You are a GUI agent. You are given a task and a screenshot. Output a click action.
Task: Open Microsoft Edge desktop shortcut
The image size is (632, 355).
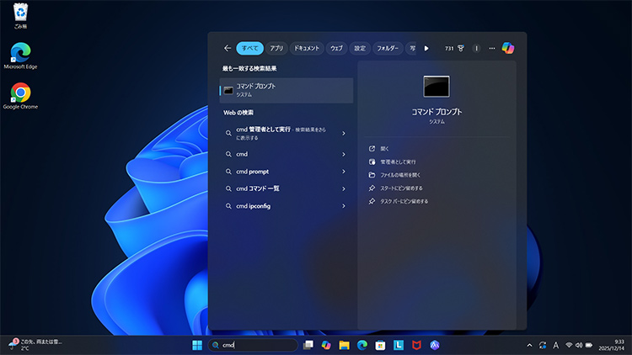tap(20, 52)
